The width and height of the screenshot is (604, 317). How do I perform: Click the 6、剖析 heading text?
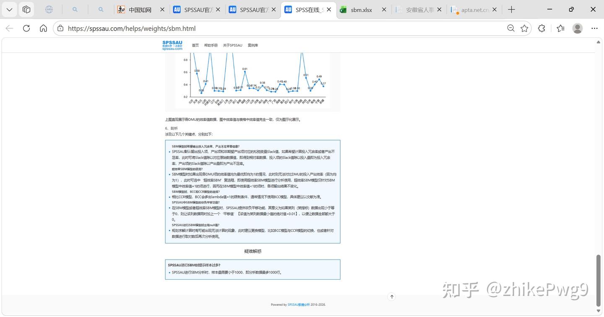pos(171,128)
